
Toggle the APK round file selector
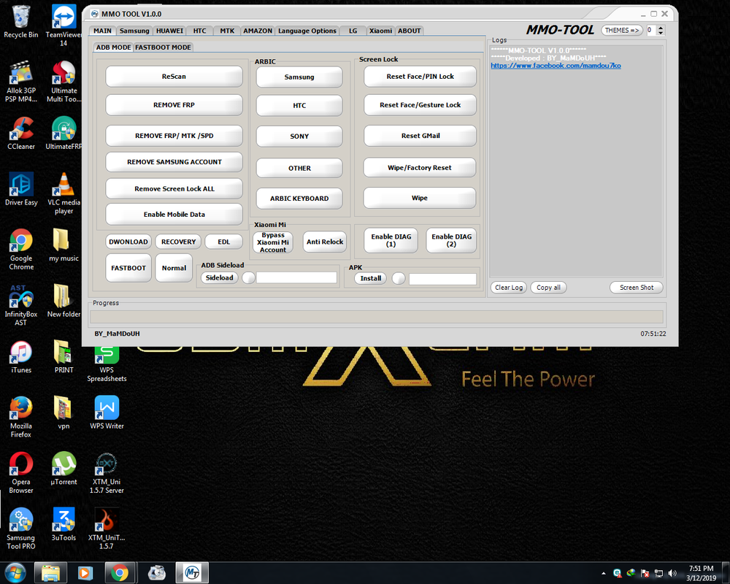click(399, 278)
